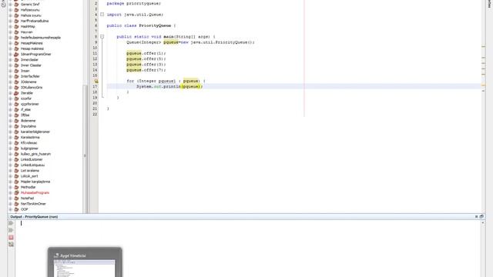Click 'public class PriorityQueue' declaration text
Screen dimensions: 493x277
[x=139, y=25]
